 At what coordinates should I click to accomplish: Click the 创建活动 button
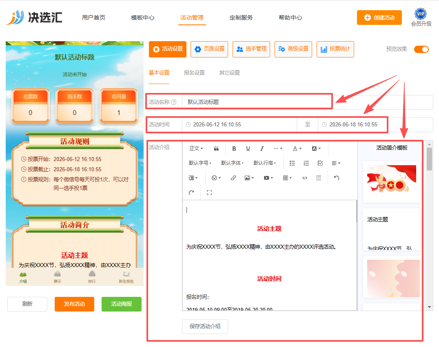point(379,18)
